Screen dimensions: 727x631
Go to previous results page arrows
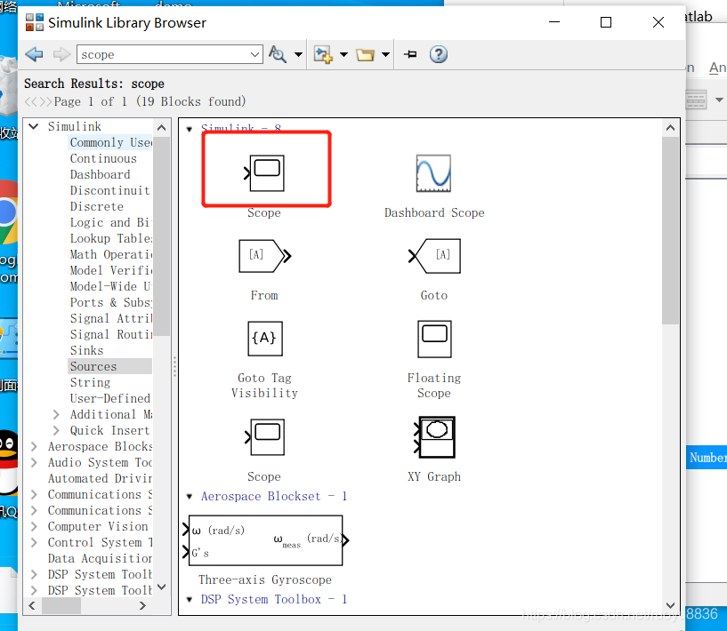[31, 102]
